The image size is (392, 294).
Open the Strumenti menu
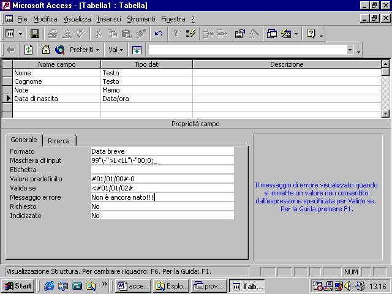click(141, 19)
